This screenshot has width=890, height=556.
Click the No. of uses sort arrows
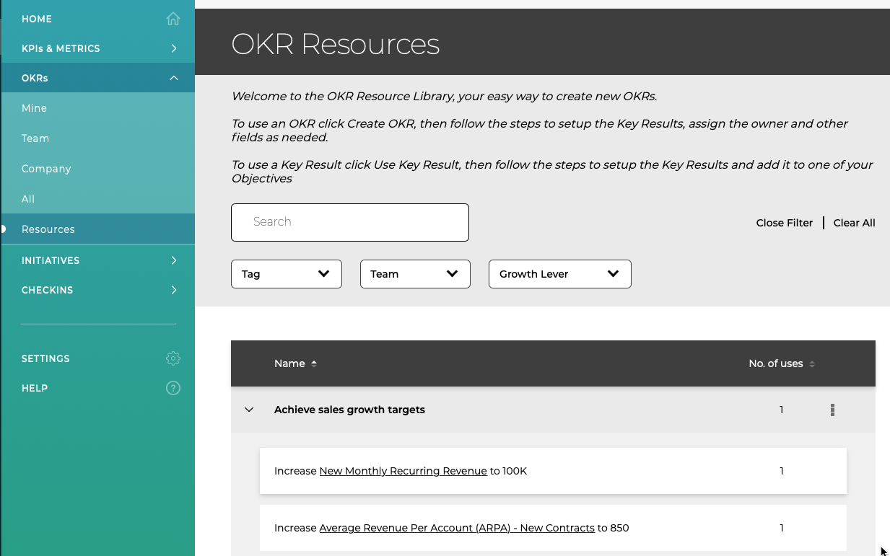(812, 364)
